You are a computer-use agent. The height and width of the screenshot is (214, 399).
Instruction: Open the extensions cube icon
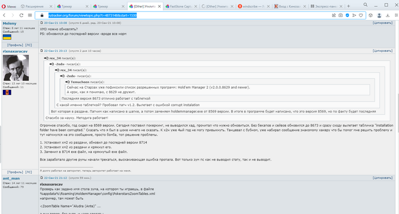(x=370, y=15)
